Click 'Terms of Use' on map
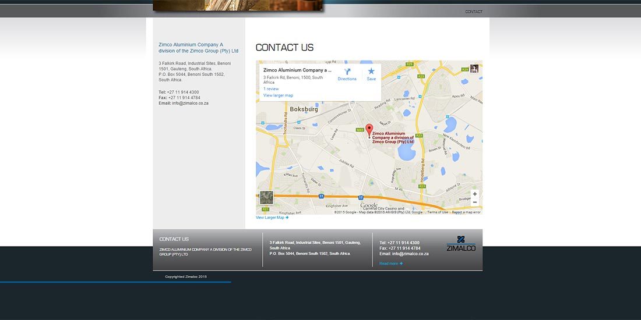641x320 pixels. tap(438, 212)
